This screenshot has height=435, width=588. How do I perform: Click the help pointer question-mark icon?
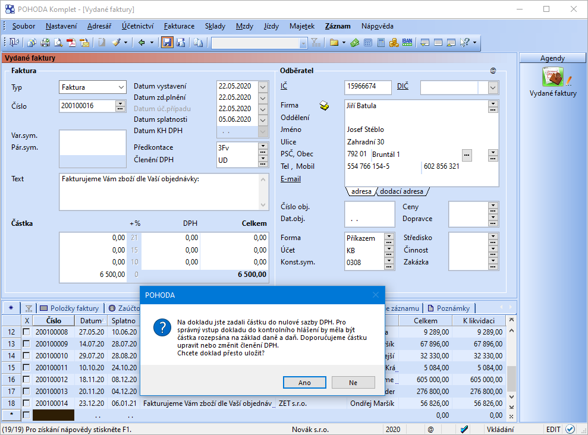[464, 43]
